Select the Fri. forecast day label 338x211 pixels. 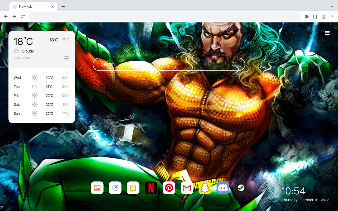pos(16,95)
